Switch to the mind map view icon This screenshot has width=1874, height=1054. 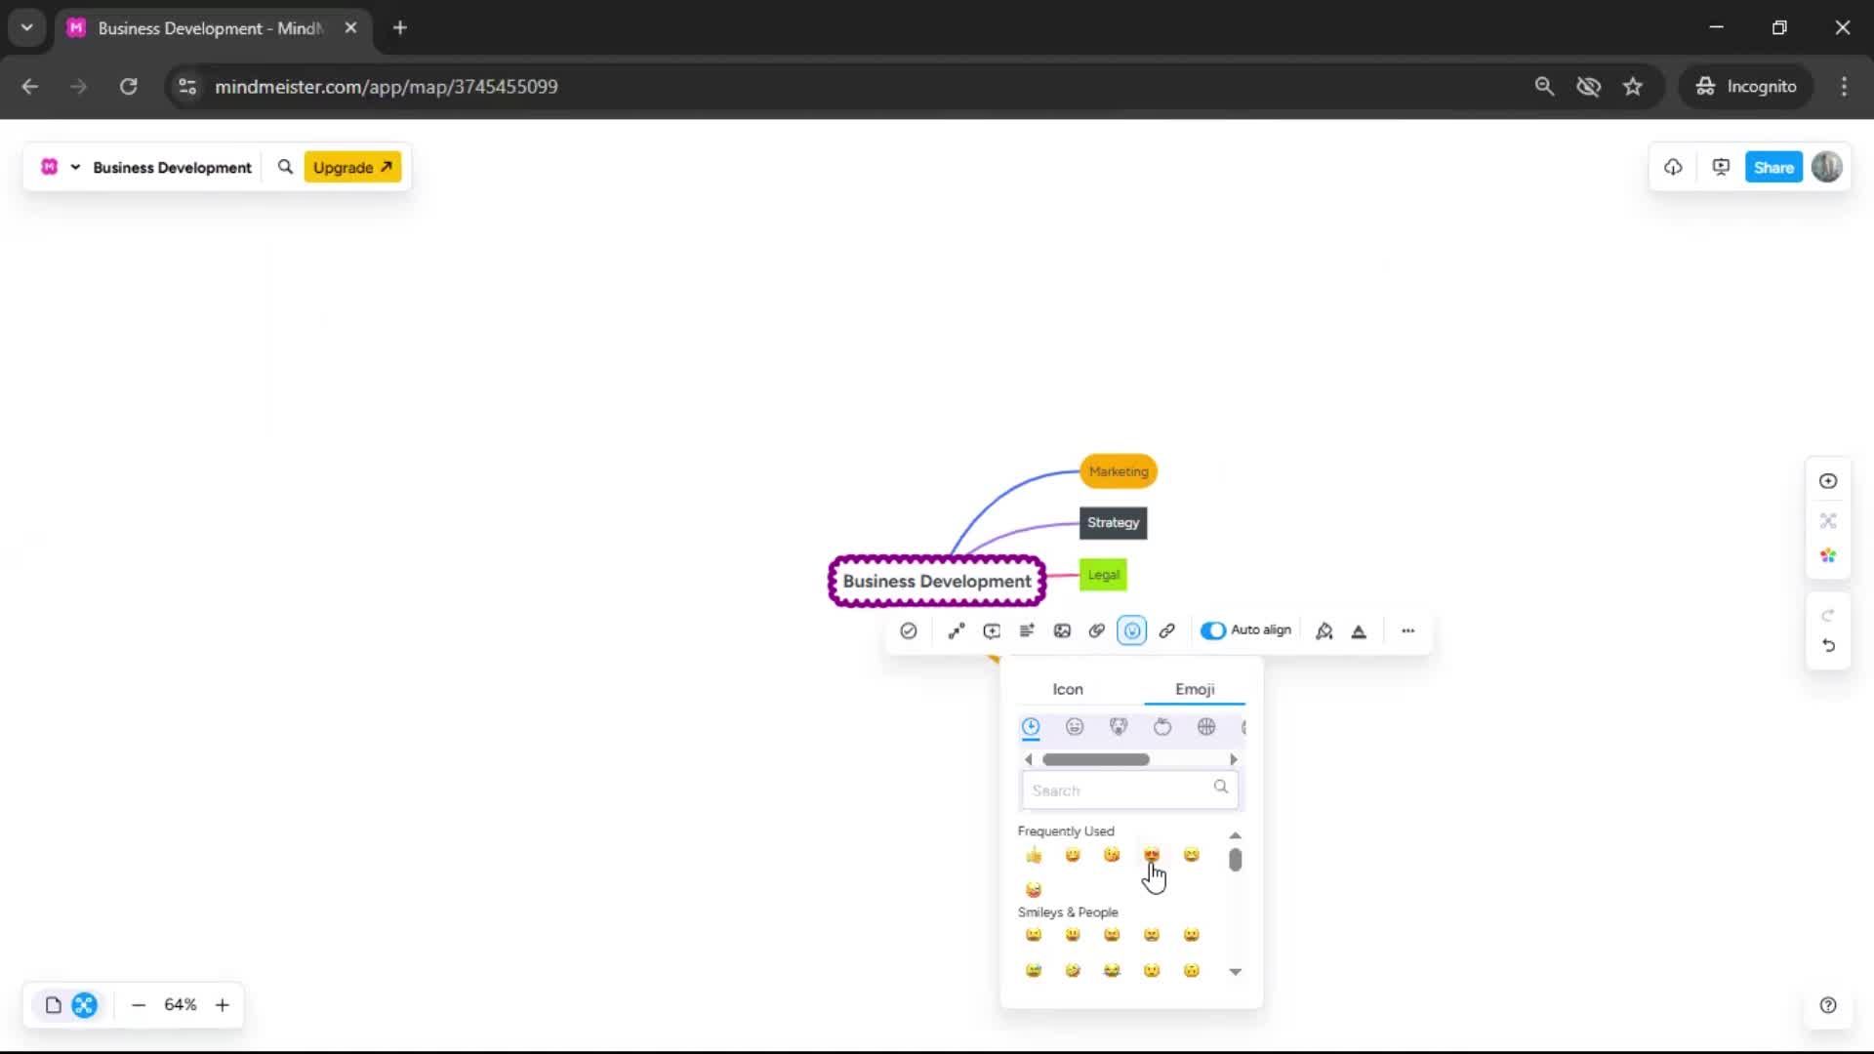point(85,1005)
